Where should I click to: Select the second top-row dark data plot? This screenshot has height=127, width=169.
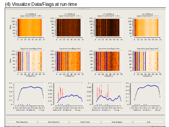(69, 28)
